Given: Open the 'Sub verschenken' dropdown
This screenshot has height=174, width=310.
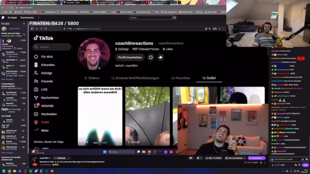Looking at the screenshot, I should coord(235,158).
